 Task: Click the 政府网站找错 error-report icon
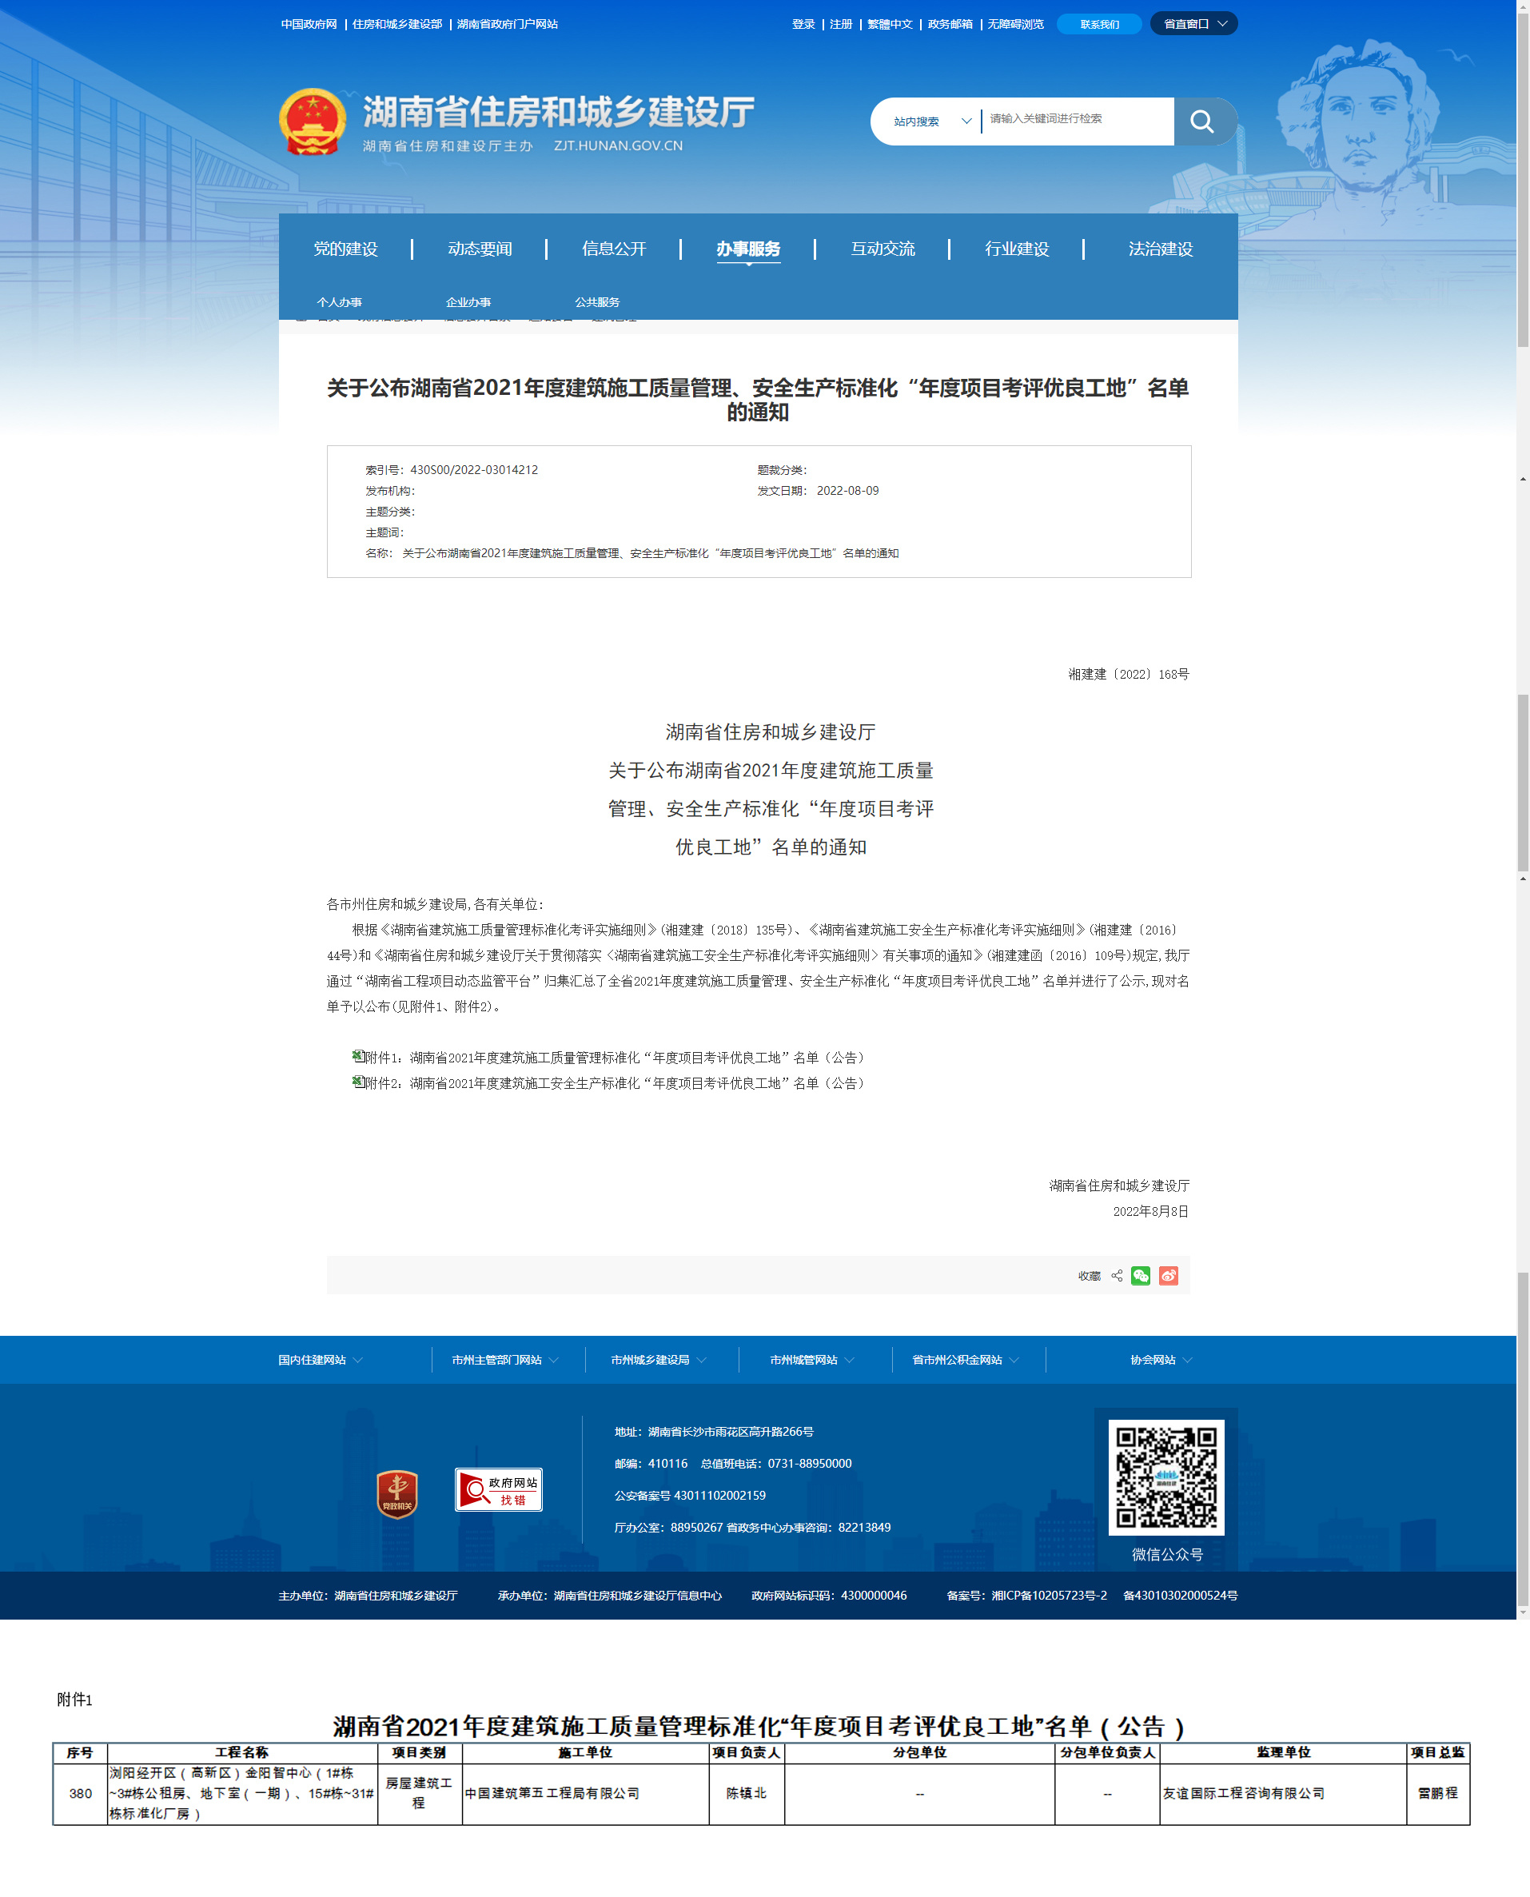coord(498,1490)
